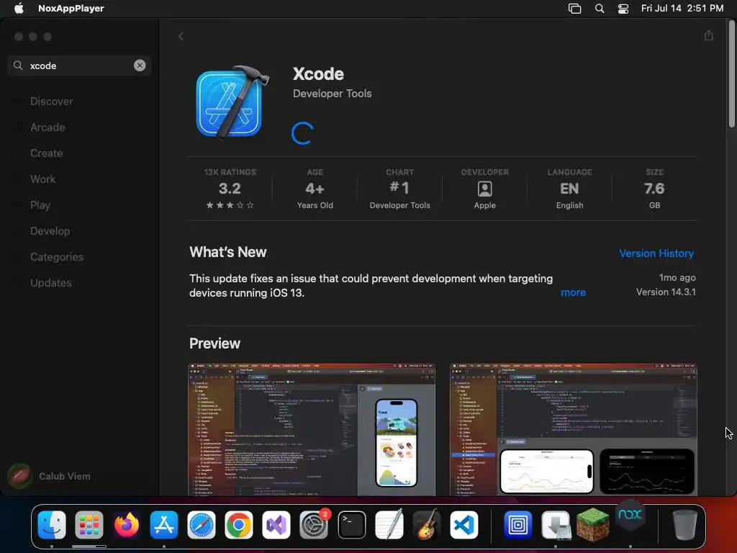Launch Minecraft from the Dock

pos(593,524)
